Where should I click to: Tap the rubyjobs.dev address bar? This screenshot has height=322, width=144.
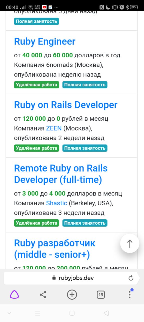72,278
